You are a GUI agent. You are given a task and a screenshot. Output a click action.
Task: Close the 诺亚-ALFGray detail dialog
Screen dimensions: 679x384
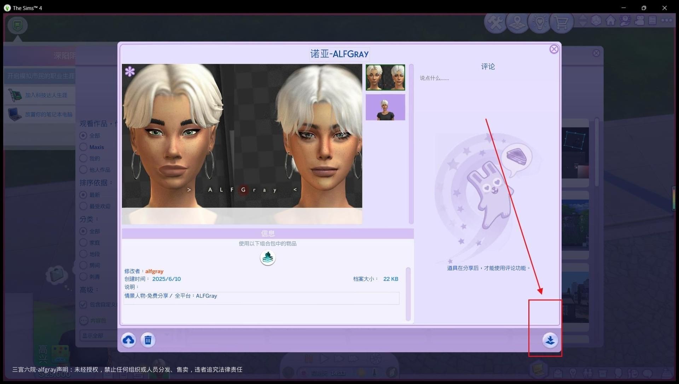click(554, 49)
